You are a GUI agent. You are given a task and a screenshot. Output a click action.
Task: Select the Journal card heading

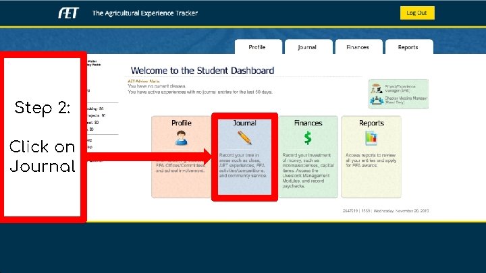(244, 123)
